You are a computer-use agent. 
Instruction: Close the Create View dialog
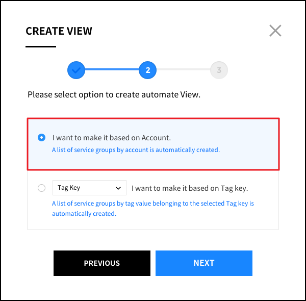275,31
